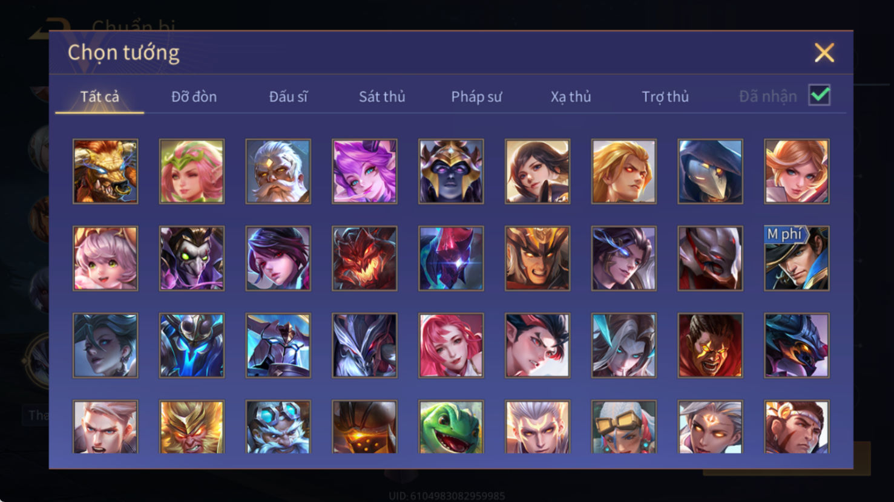
Task: Select the hooded plague-mask hero
Action: pyautogui.click(x=710, y=171)
